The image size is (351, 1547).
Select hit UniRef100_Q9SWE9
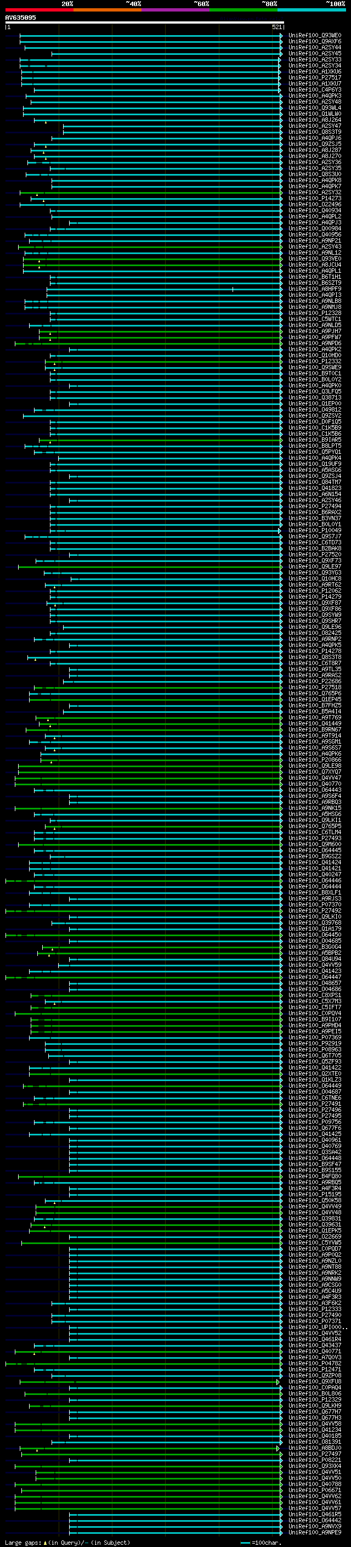point(315,368)
